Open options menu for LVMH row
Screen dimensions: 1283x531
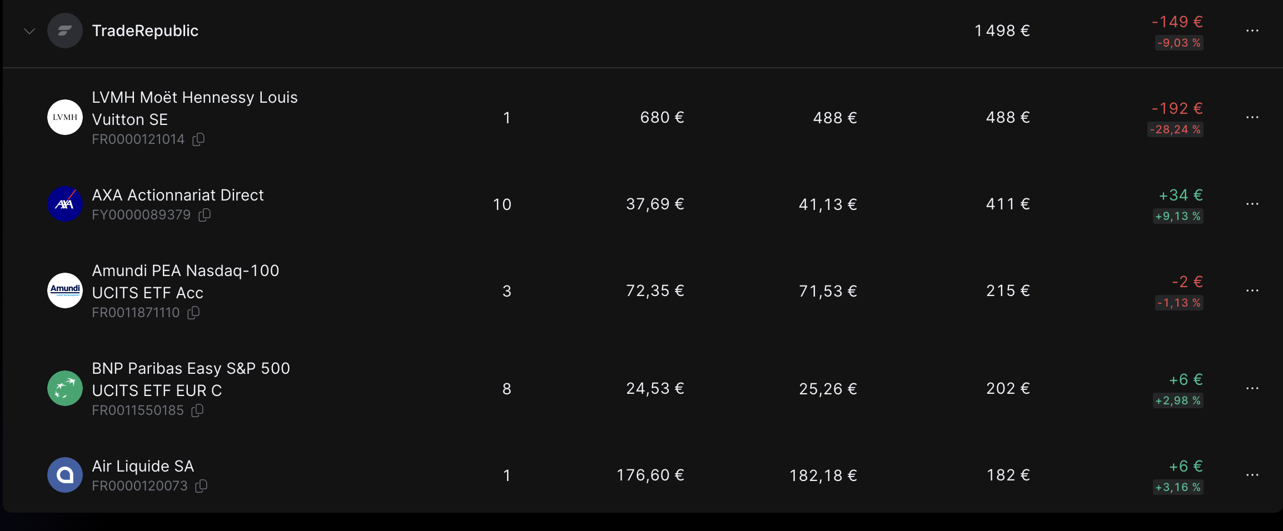point(1252,117)
